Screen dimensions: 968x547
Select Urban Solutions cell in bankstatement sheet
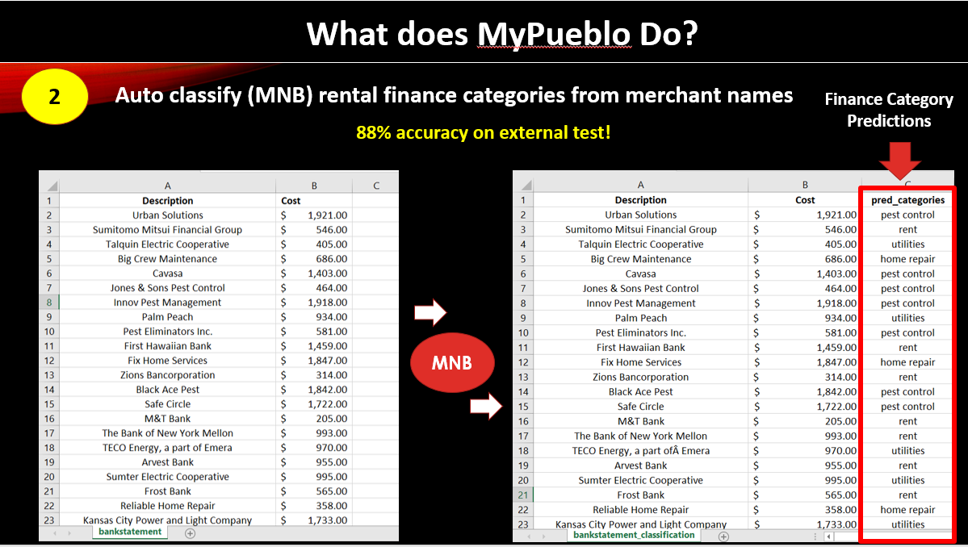167,215
